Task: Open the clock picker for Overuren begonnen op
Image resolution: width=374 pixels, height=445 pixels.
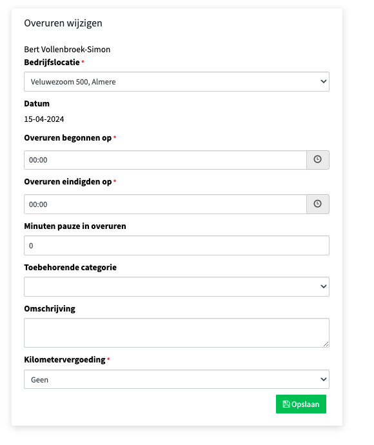Action: 318,160
